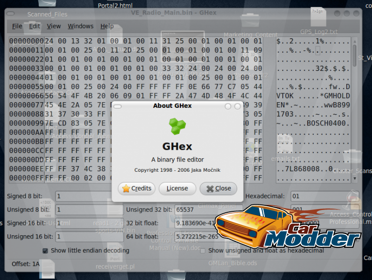Screen dimensions: 372x280
Task: Click offset row 00000033
Action: tap(27, 69)
